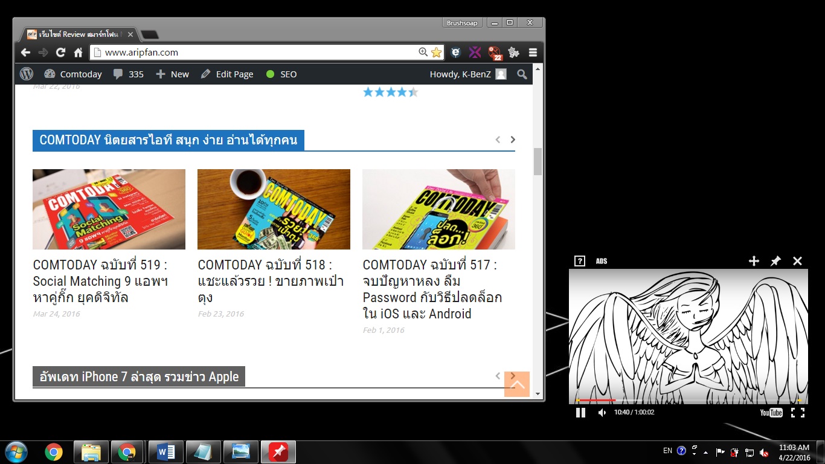The width and height of the screenshot is (825, 464).
Task: Click Edit Page in the admin bar
Action: pos(226,74)
